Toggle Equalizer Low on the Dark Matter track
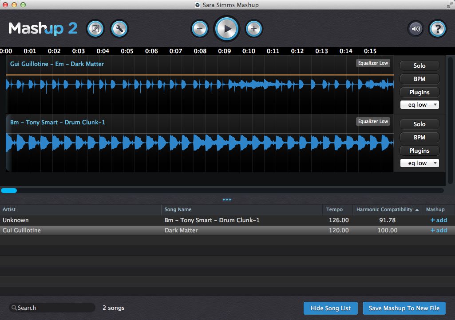 coord(373,63)
